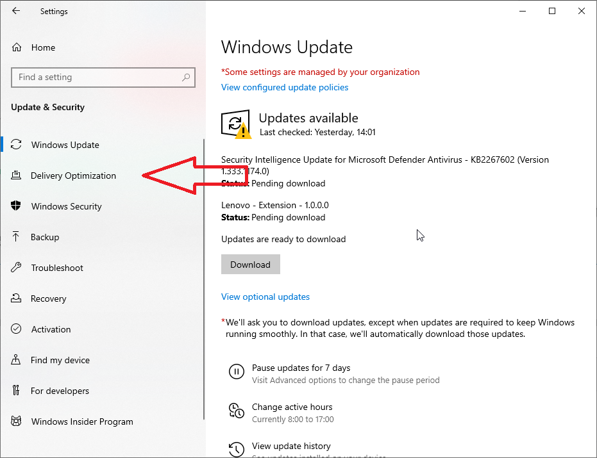Click the Find my device icon
This screenshot has height=458, width=597.
(x=17, y=360)
